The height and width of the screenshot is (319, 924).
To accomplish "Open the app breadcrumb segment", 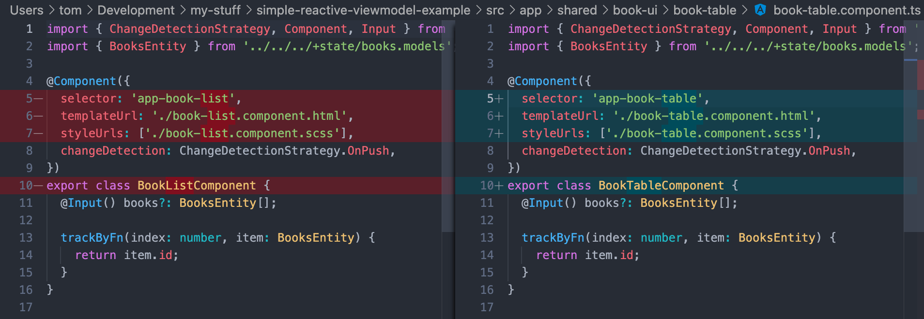I will tap(531, 10).
